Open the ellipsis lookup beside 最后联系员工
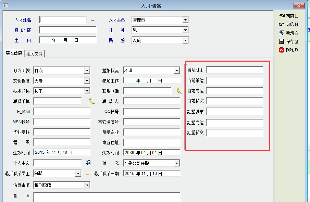The width and height of the screenshot is (310, 202). click(88, 174)
